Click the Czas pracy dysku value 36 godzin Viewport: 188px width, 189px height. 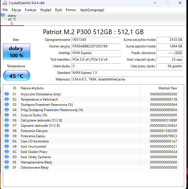coord(170,66)
